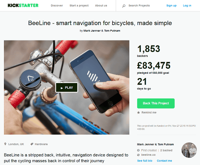Click the Kickstarter icon beside First created
The height and width of the screenshot is (165, 200).
(x=139, y=150)
